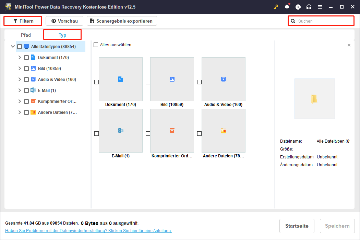Go back via the Startseite button
Viewport: 360px width, 240px height.
(297, 226)
